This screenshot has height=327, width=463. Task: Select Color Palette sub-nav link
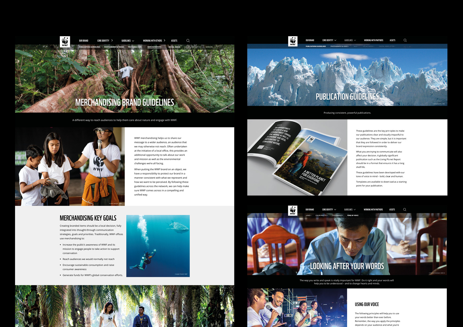tap(322, 215)
